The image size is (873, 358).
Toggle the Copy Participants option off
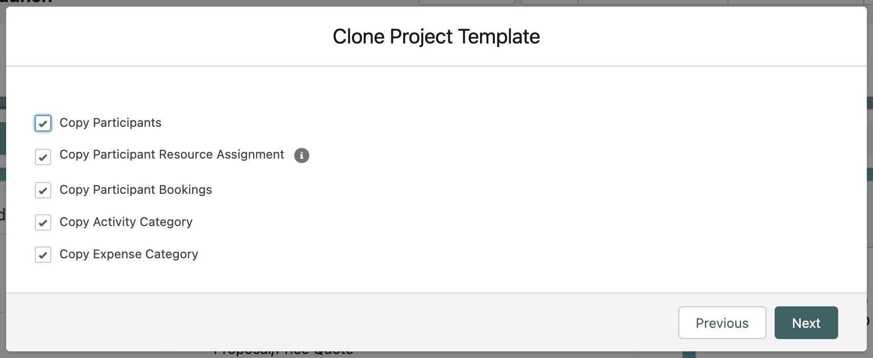tap(43, 123)
